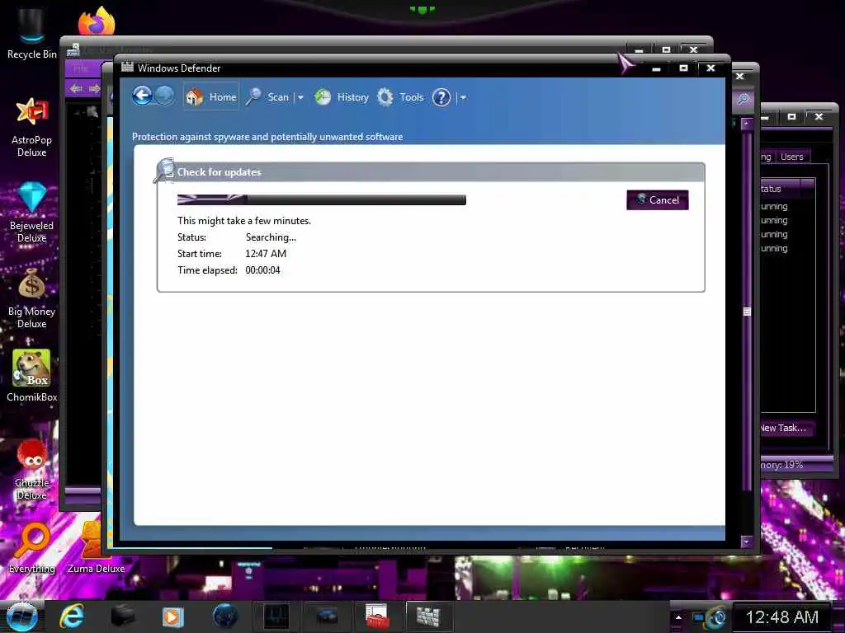The height and width of the screenshot is (633, 845).
Task: Start a scan with the Scan button
Action: click(x=268, y=97)
